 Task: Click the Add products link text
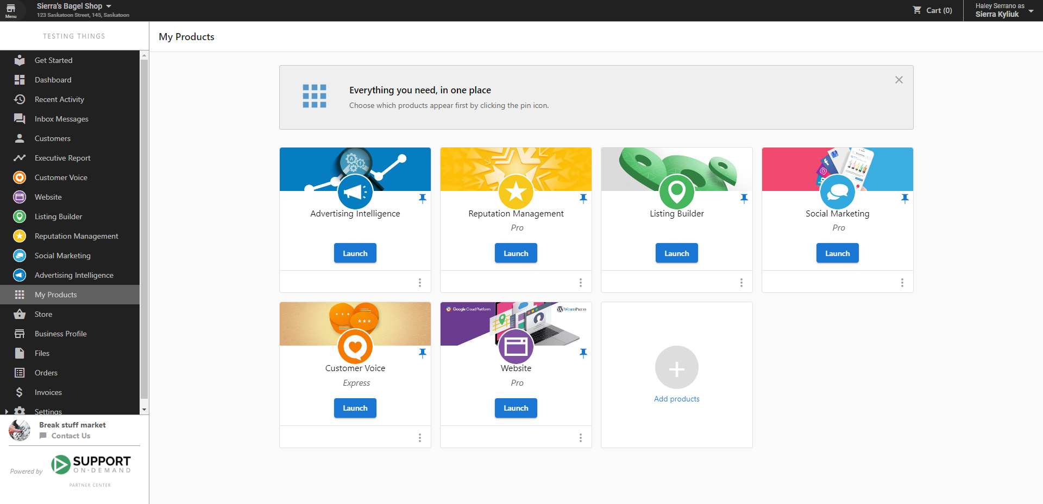point(677,399)
